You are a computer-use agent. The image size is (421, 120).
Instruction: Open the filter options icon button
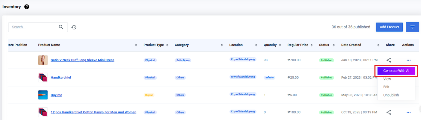(x=412, y=27)
